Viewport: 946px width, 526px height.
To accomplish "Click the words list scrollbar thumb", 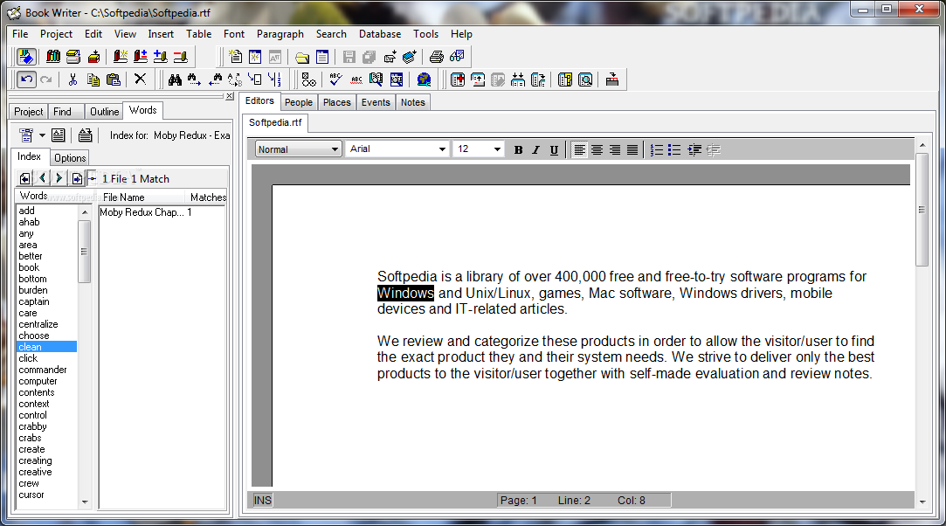I will [84, 252].
